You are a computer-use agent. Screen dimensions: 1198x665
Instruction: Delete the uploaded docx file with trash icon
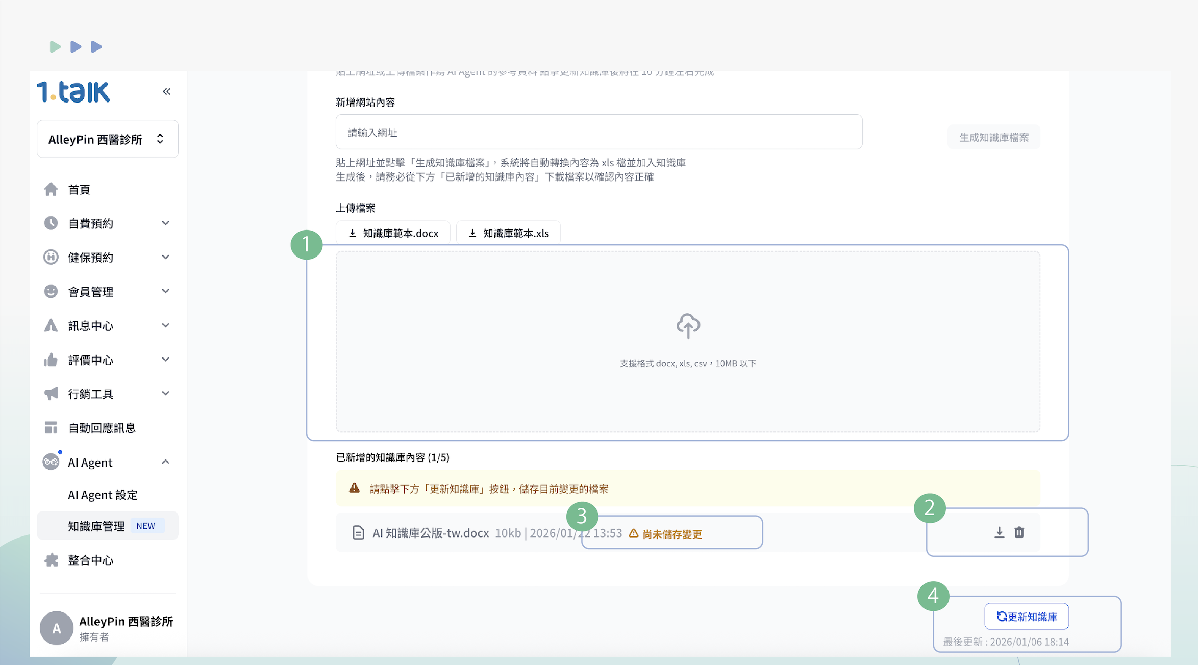(1019, 532)
